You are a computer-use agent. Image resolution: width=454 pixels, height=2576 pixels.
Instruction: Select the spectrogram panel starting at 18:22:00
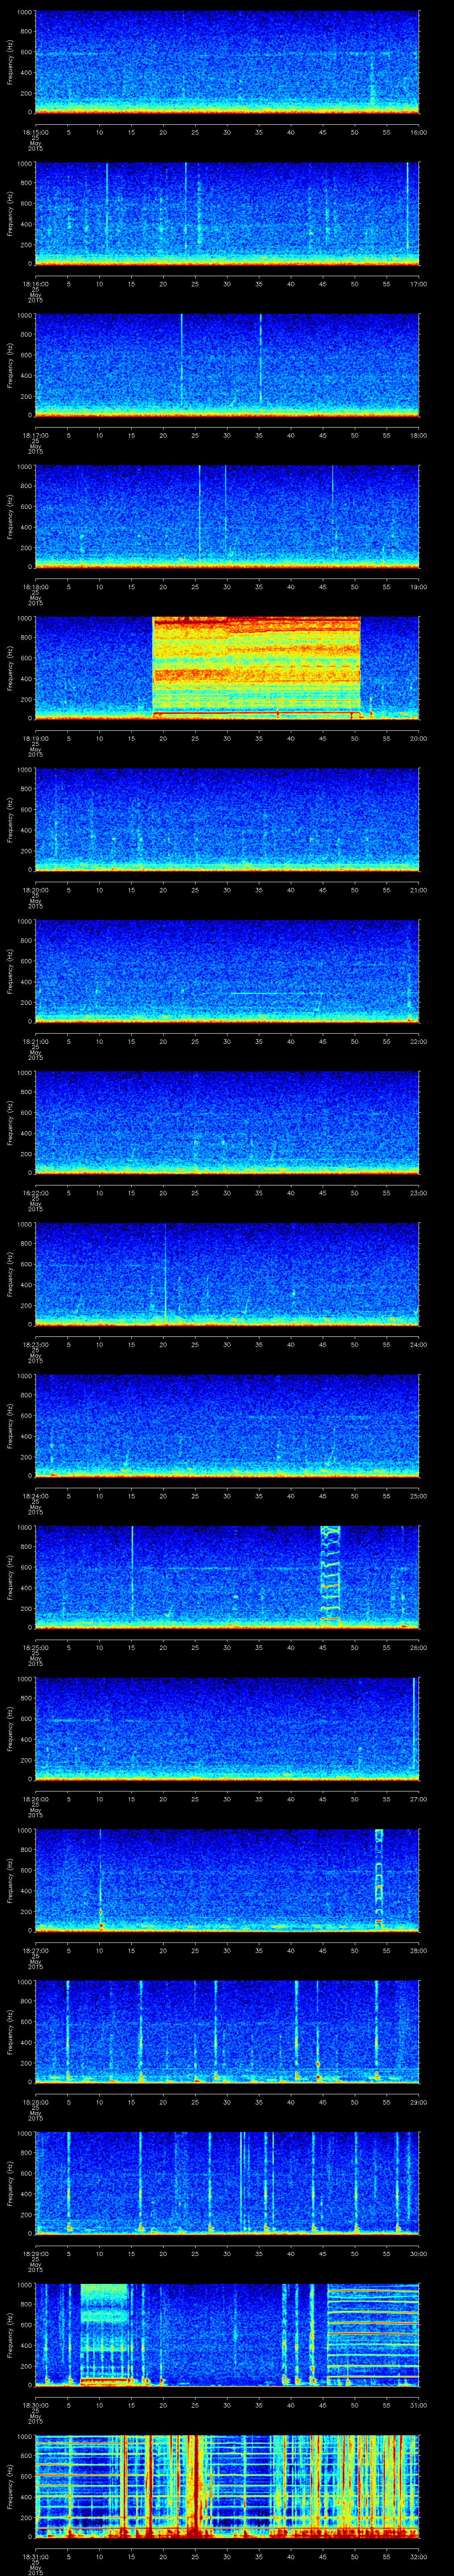227,1122
